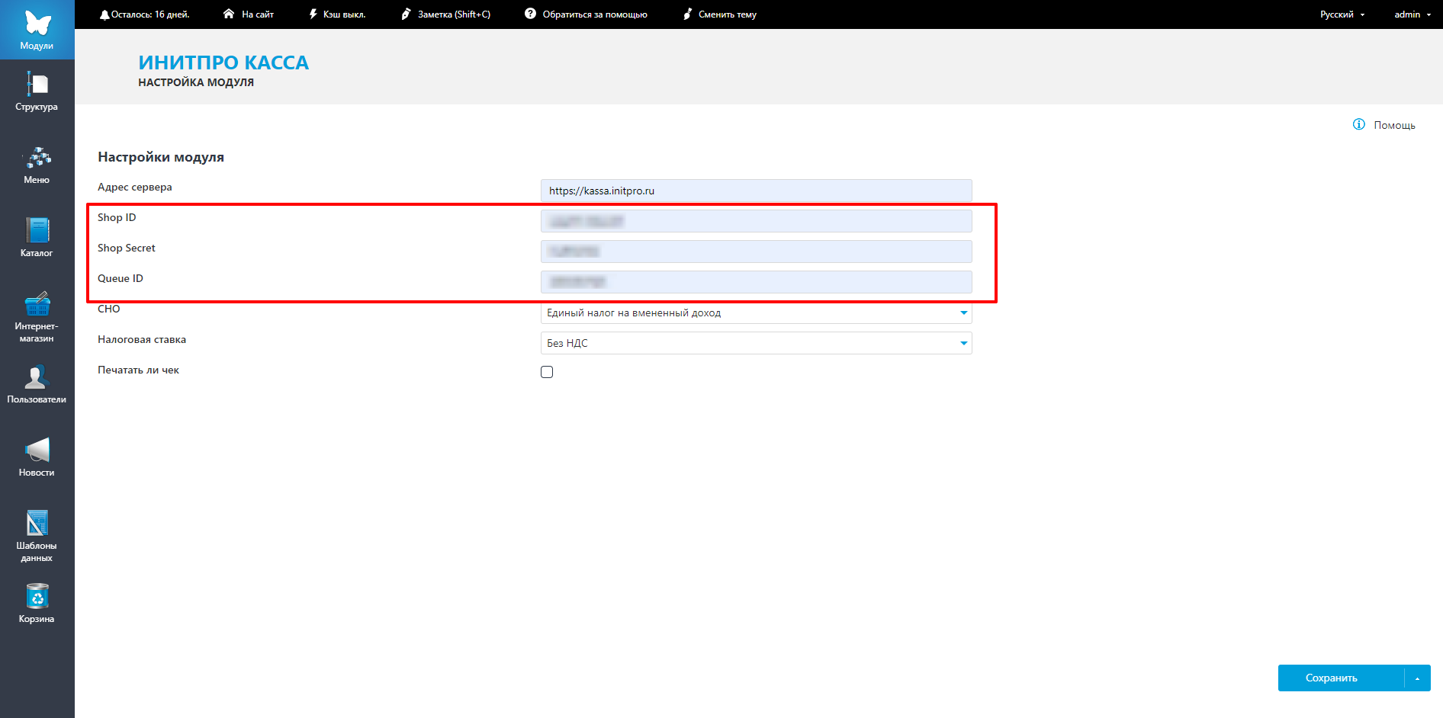This screenshot has width=1443, height=718.
Task: Expand the arrow next to Сохранить
Action: tap(1417, 678)
